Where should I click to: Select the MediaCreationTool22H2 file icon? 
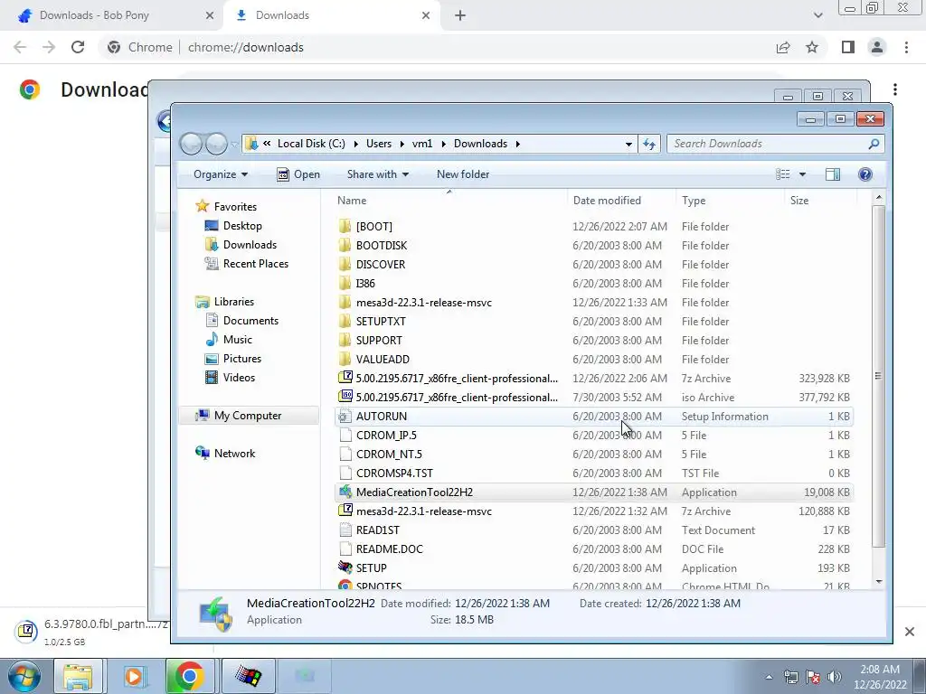tap(345, 492)
